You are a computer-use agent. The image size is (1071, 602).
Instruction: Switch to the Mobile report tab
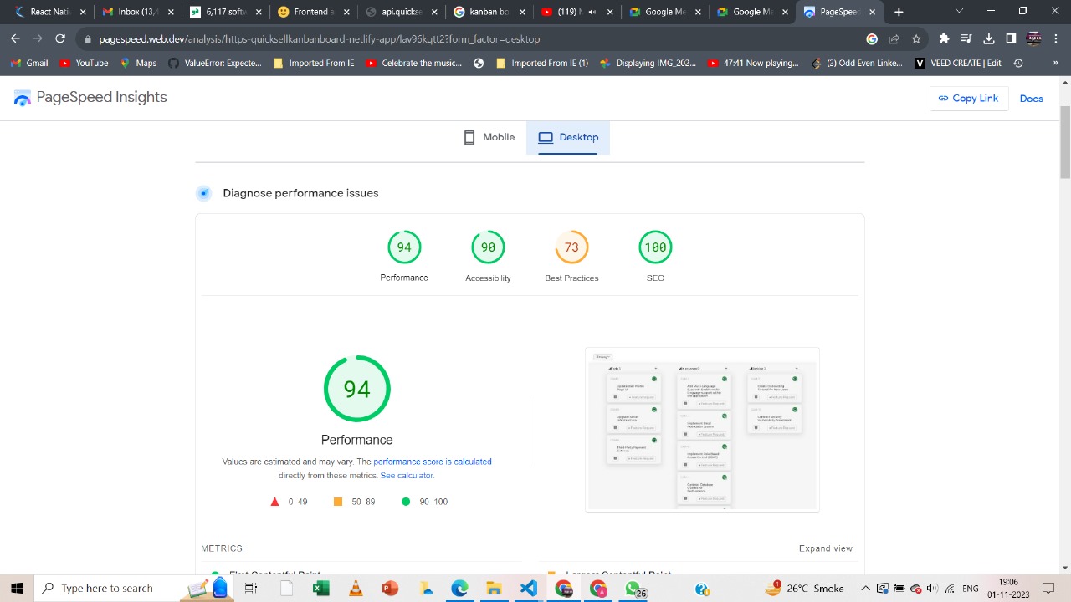click(489, 137)
